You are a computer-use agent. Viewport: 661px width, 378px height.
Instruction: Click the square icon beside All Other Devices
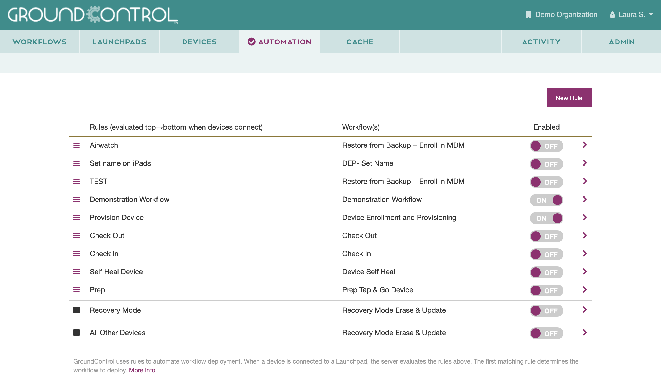[x=76, y=333]
